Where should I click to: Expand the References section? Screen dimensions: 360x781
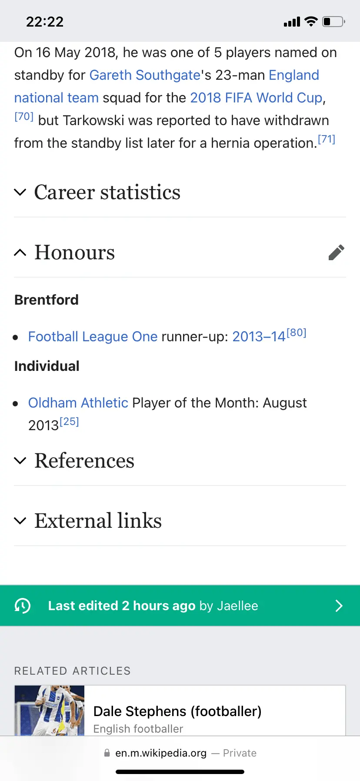click(84, 461)
